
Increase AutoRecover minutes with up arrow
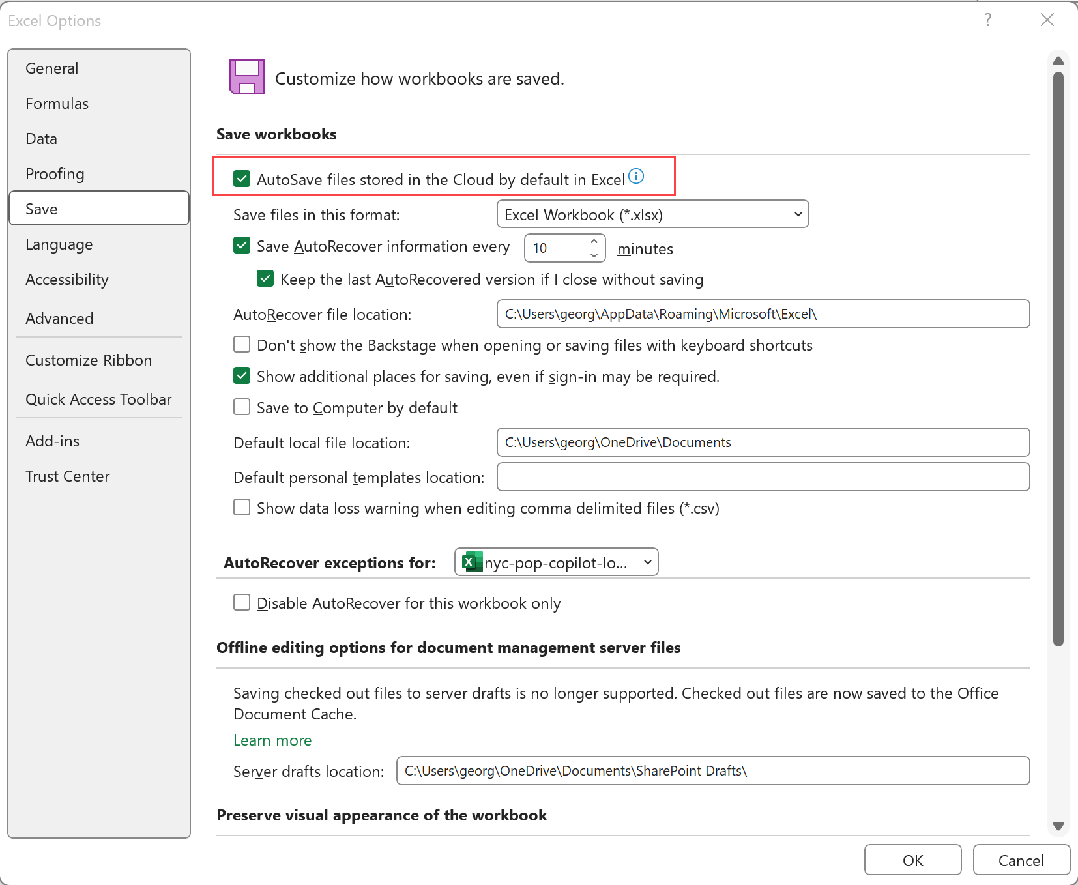[x=594, y=241]
